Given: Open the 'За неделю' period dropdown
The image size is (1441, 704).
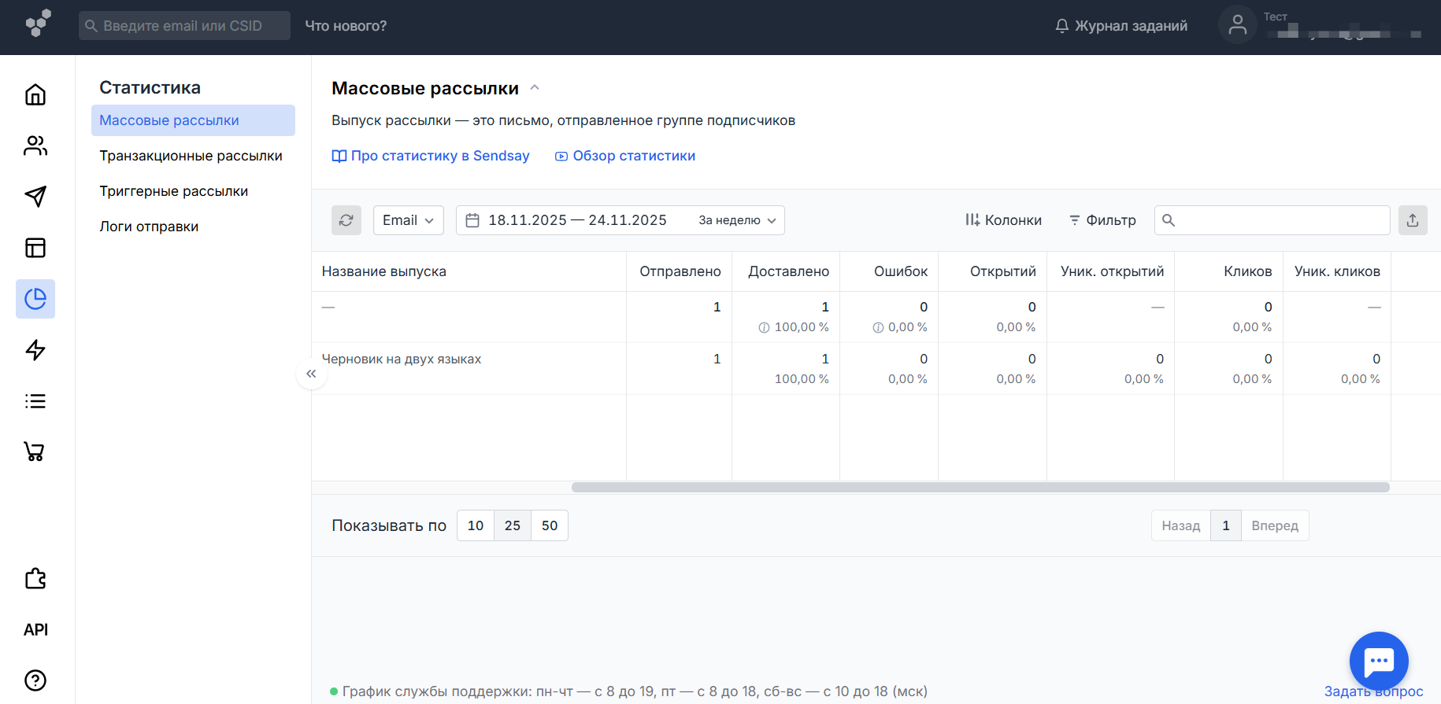Looking at the screenshot, I should [737, 220].
